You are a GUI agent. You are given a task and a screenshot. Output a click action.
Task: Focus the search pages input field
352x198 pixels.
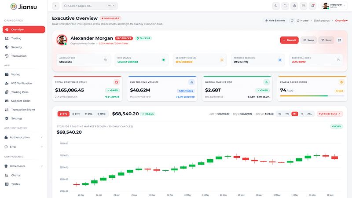click(x=90, y=6)
